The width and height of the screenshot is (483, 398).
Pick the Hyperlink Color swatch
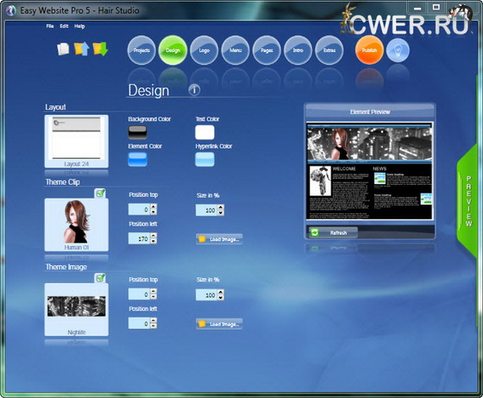(204, 160)
